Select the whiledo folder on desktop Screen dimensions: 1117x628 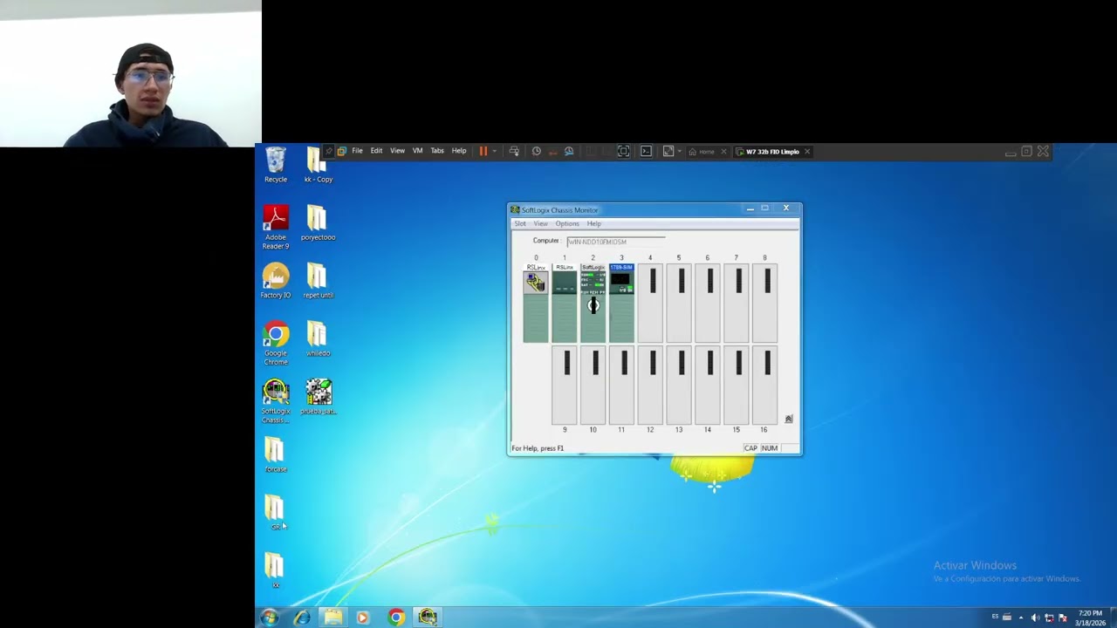coord(318,338)
